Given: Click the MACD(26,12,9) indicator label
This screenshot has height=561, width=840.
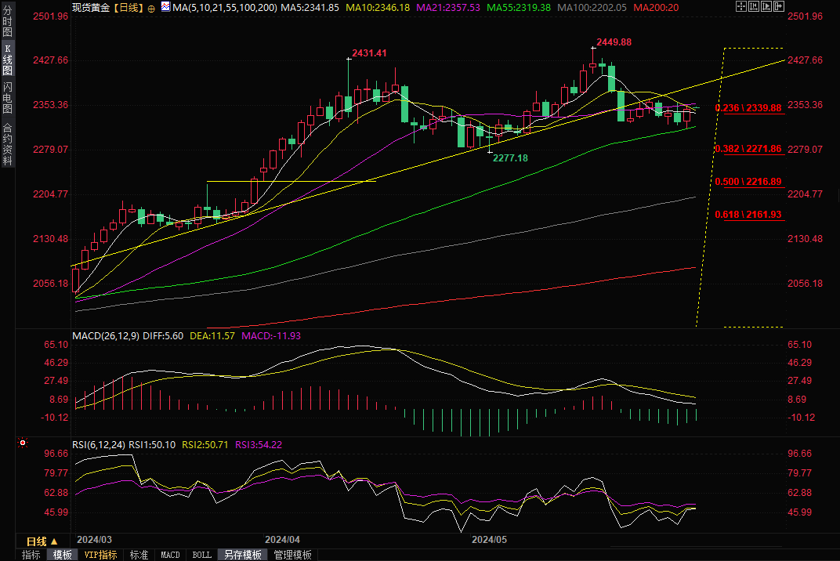Looking at the screenshot, I should [105, 335].
